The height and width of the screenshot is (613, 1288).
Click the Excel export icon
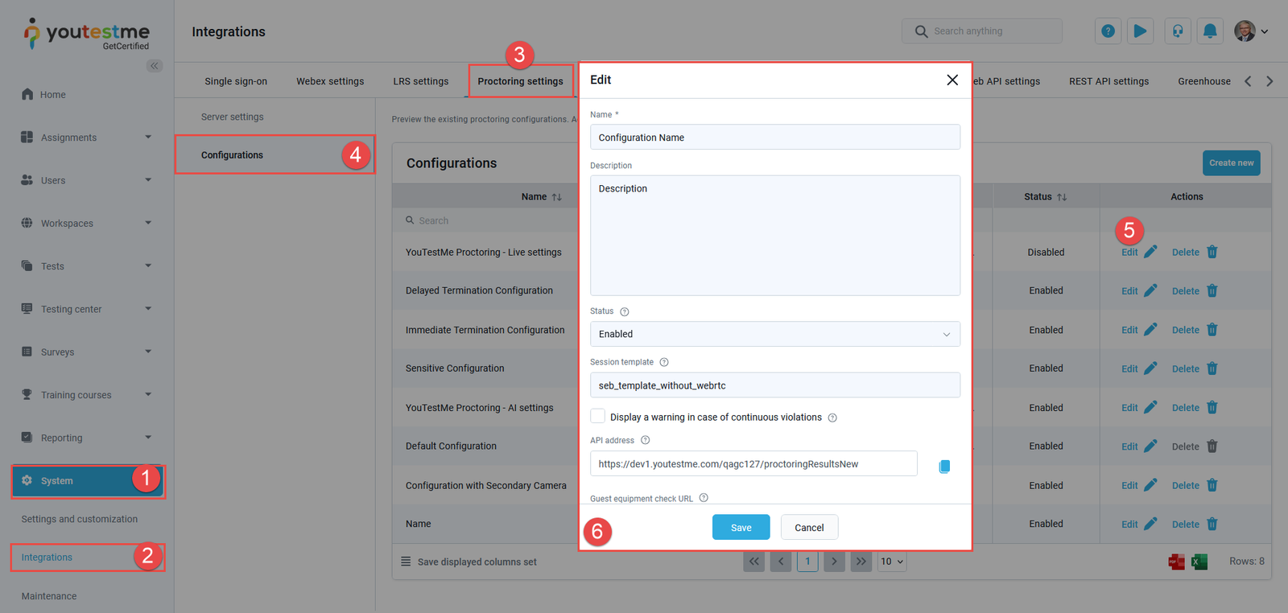(1199, 562)
